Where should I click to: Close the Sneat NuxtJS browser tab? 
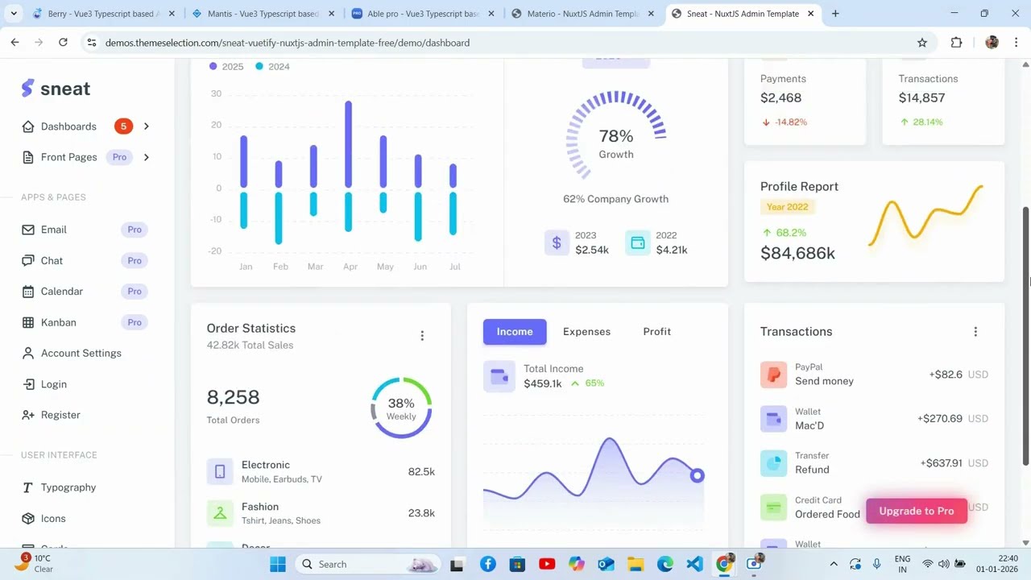811,14
